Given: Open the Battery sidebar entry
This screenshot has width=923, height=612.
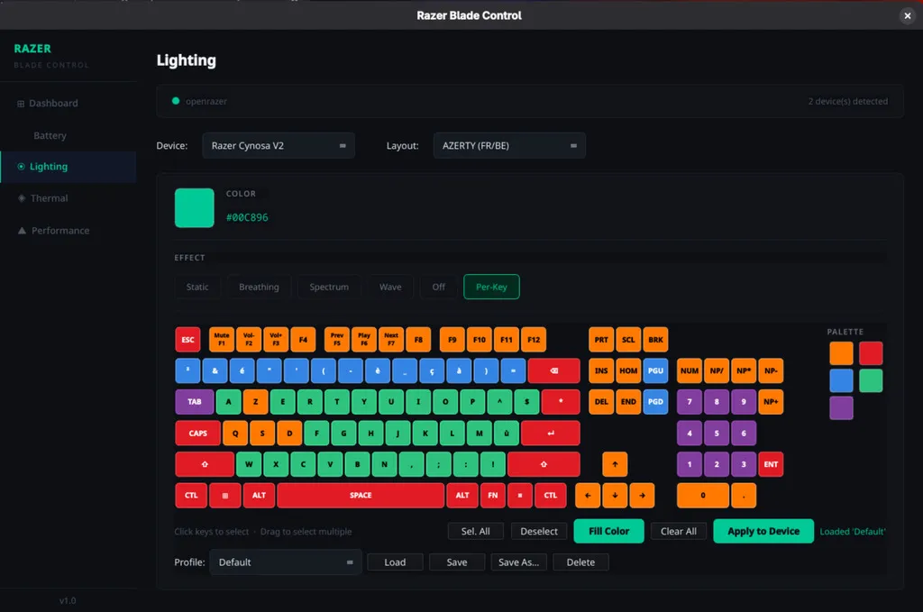Looking at the screenshot, I should tap(68, 135).
